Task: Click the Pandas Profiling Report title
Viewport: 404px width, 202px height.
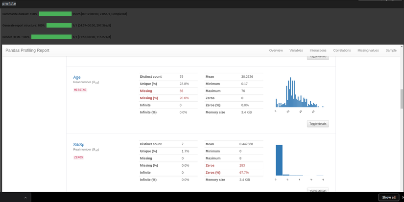Action: 27,50
